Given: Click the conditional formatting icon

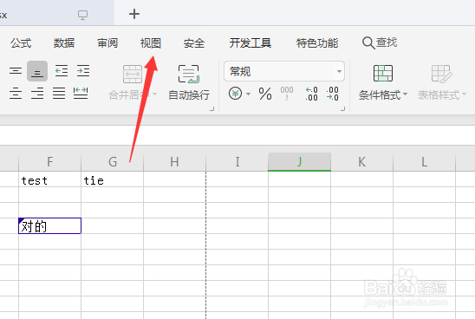Looking at the screenshot, I should [x=383, y=74].
